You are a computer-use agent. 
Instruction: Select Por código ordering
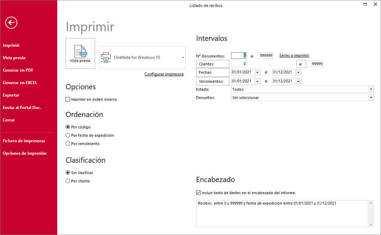68,127
